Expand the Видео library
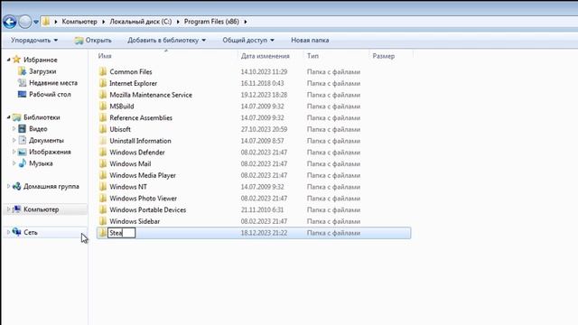This screenshot has height=325, width=578. pyautogui.click(x=14, y=128)
